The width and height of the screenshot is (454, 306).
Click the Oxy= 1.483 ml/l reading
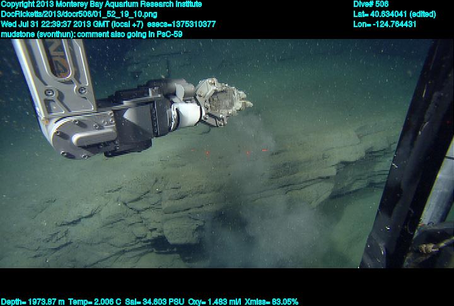212,302
